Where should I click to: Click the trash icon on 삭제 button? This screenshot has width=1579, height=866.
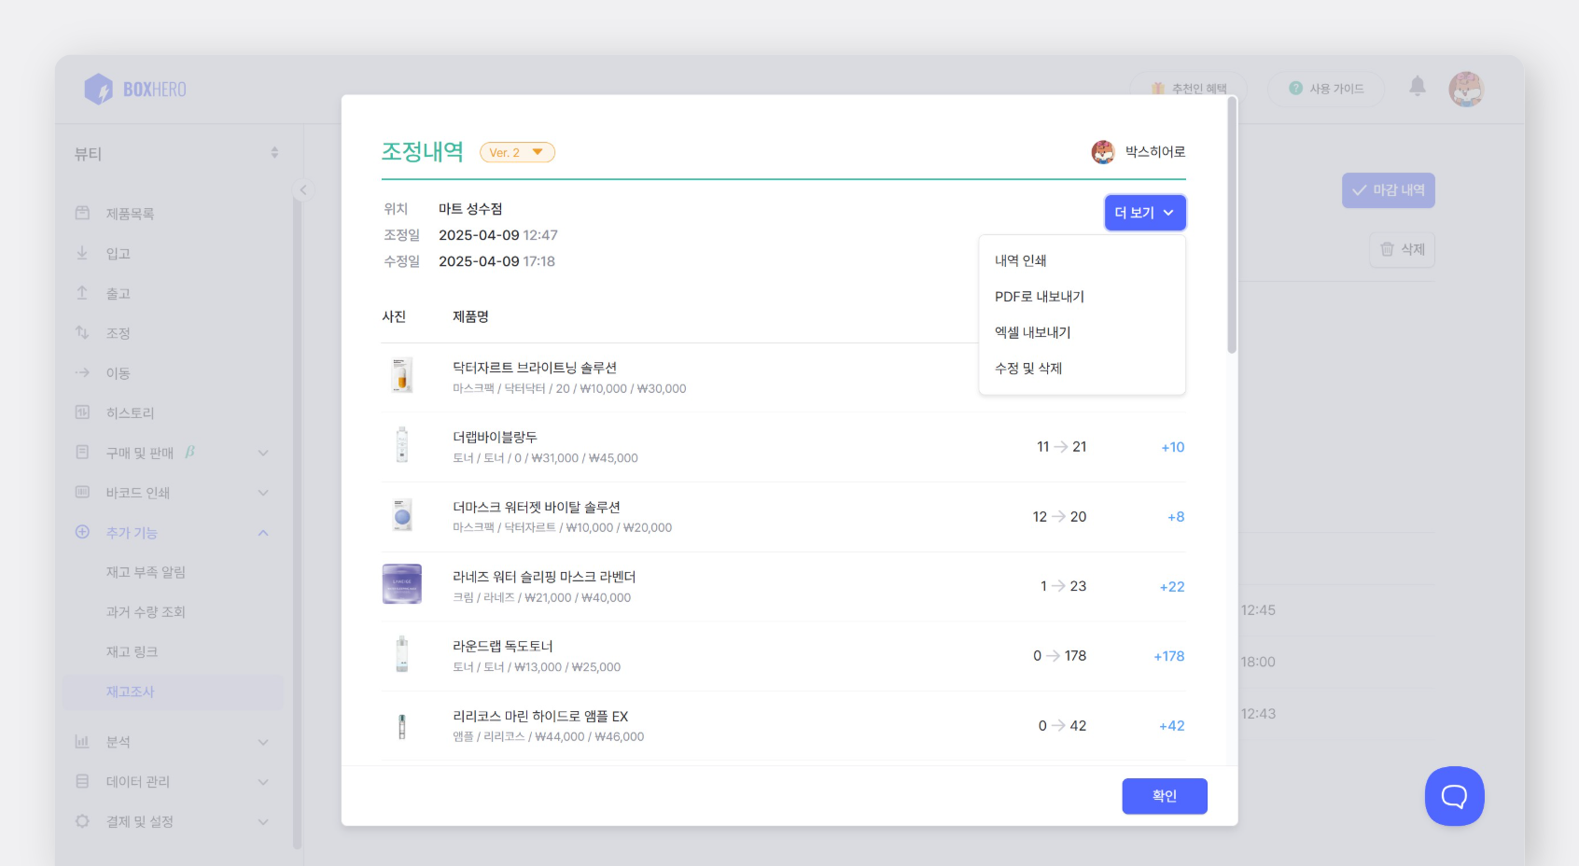click(1387, 249)
